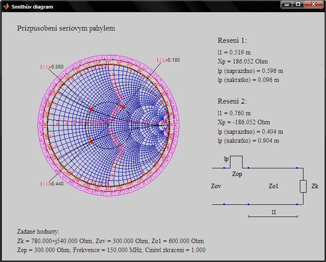Click the l/λ=0.180 label

[x=168, y=60]
